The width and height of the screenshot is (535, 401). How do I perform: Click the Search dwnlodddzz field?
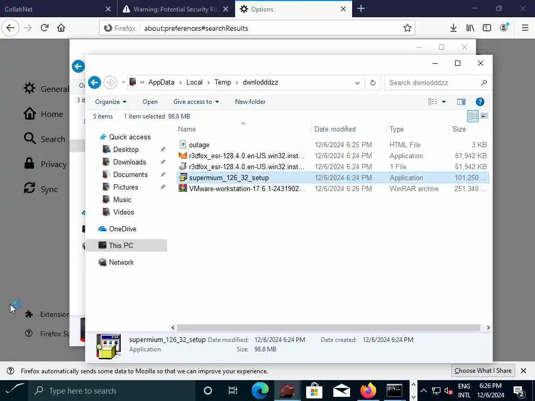click(x=438, y=82)
